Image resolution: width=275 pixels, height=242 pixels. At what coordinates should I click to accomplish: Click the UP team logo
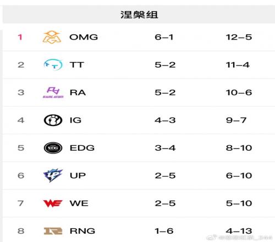tap(53, 175)
